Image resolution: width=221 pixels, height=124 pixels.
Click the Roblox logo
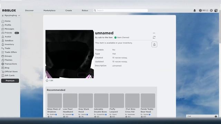[x=9, y=10]
